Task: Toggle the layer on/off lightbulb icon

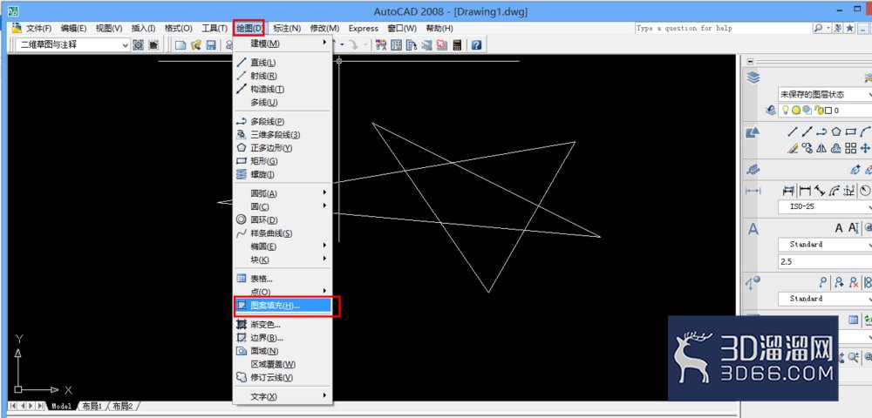Action: [786, 110]
